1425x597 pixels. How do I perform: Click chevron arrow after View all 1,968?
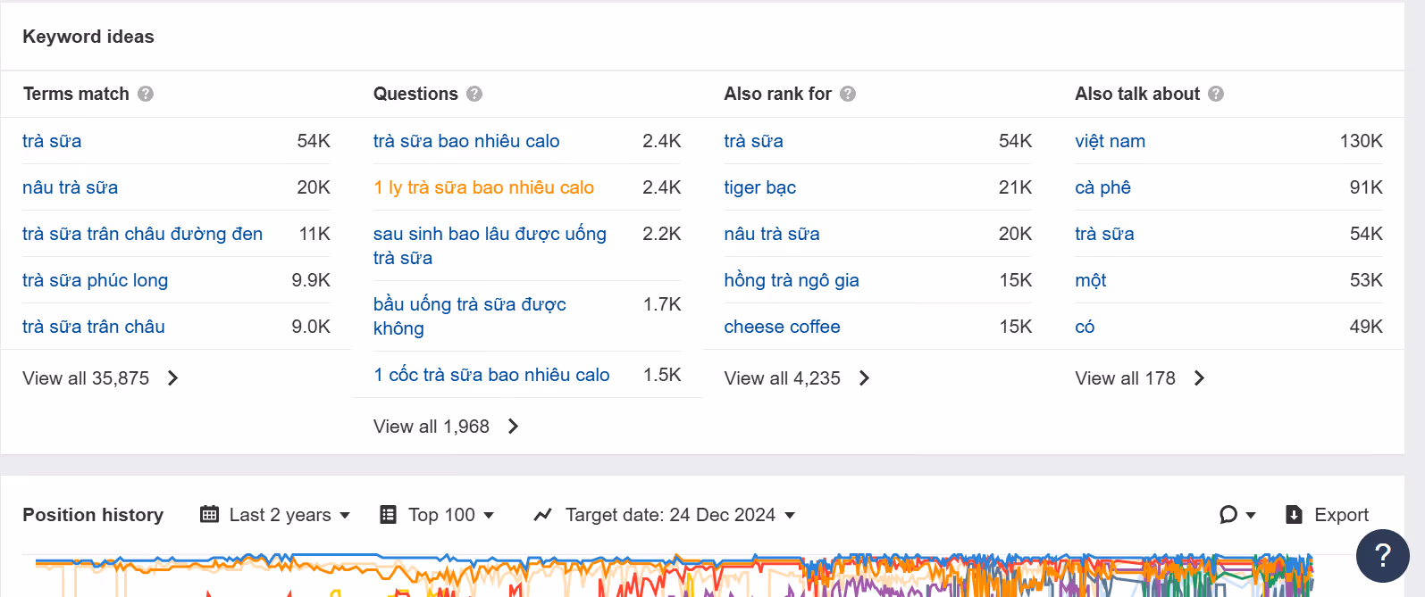pos(514,427)
